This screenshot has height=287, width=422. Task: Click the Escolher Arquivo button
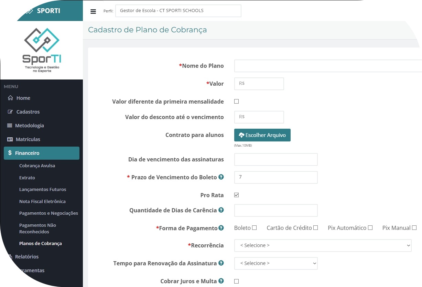tap(262, 135)
